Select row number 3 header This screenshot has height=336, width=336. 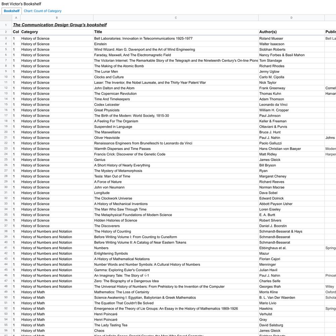tap(6, 38)
